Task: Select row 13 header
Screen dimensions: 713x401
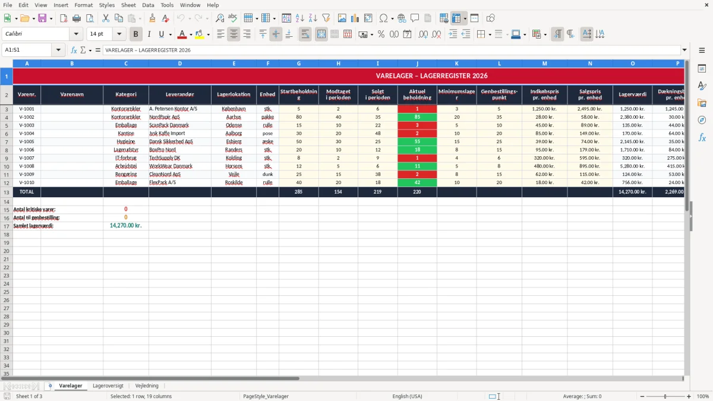Action: [x=7, y=192]
